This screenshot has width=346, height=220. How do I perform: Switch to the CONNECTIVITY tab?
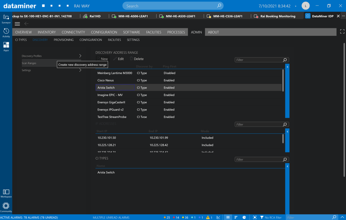(73, 32)
